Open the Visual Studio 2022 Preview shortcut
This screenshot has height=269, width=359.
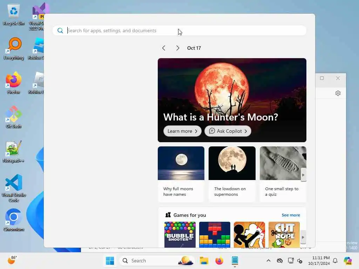click(36, 16)
